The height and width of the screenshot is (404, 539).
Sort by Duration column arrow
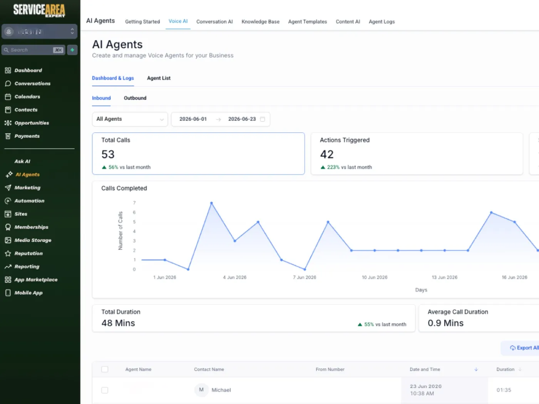click(520, 369)
